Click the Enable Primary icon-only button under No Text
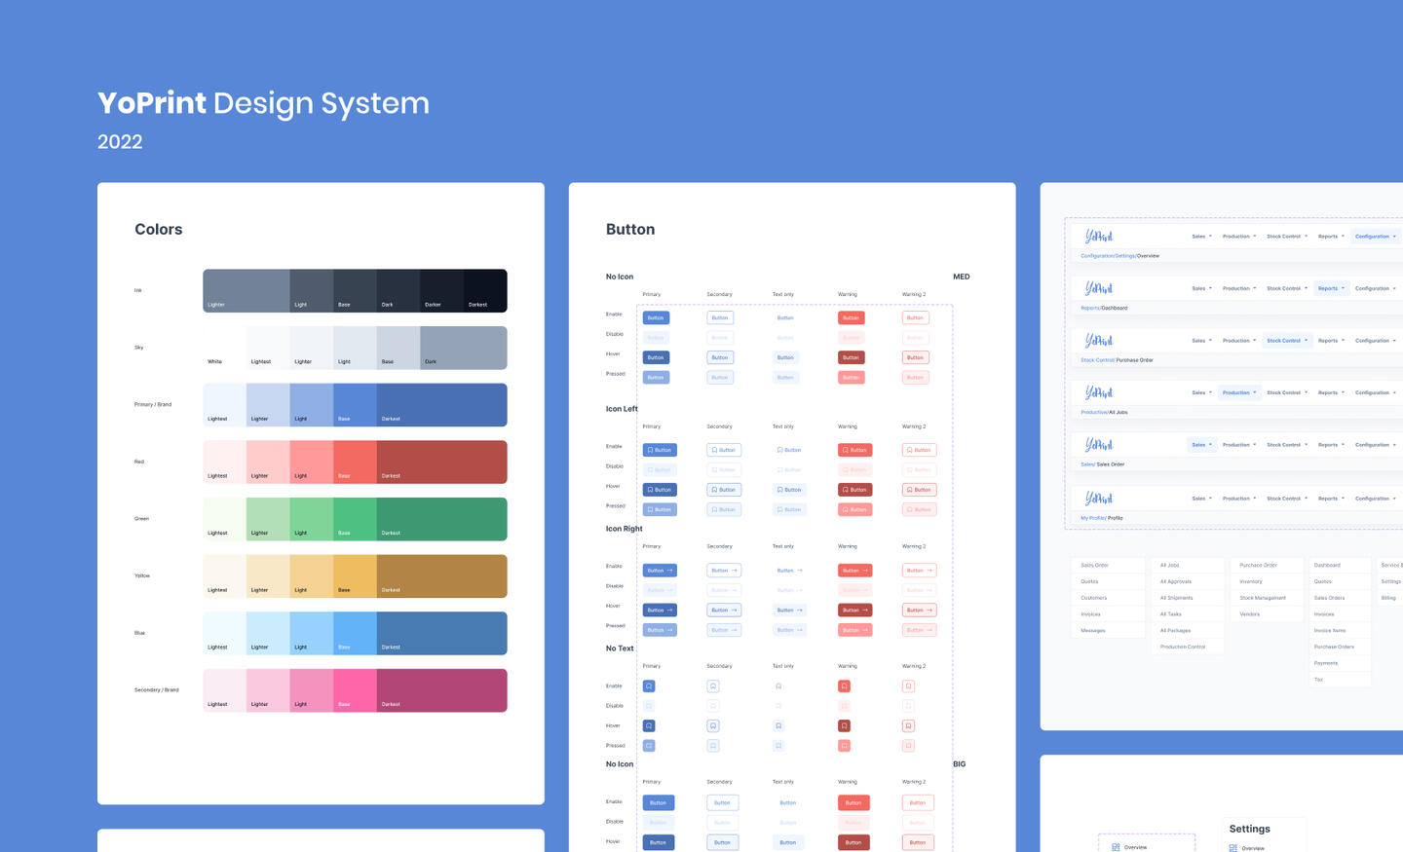 (x=649, y=686)
